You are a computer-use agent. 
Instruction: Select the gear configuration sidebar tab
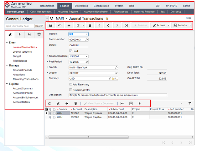coord(39,34)
